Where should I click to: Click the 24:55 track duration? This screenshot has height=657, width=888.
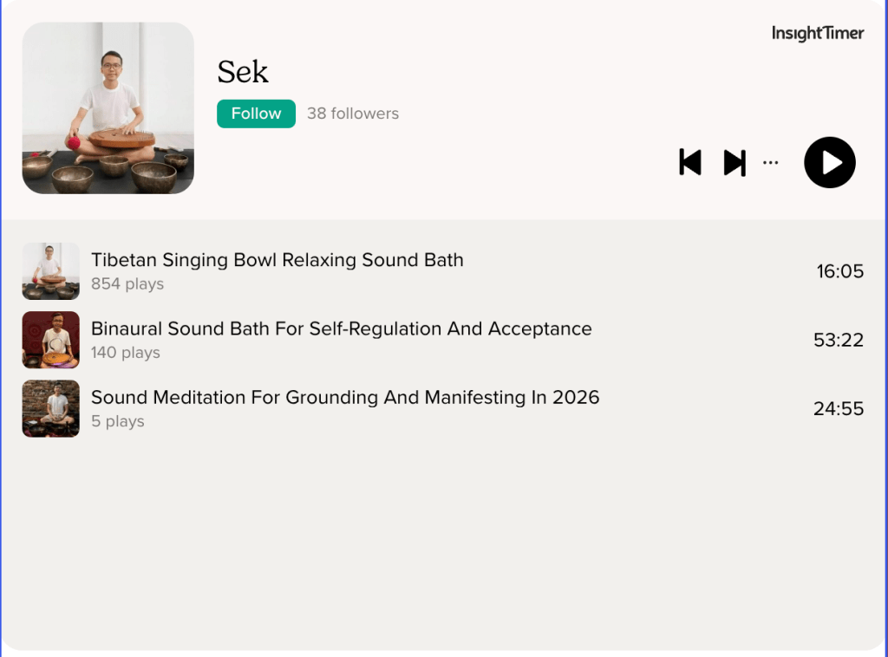[x=839, y=408]
